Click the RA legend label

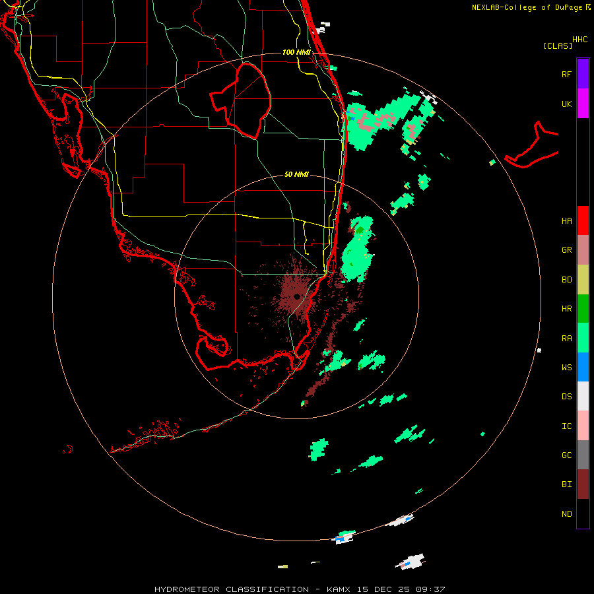[566, 338]
